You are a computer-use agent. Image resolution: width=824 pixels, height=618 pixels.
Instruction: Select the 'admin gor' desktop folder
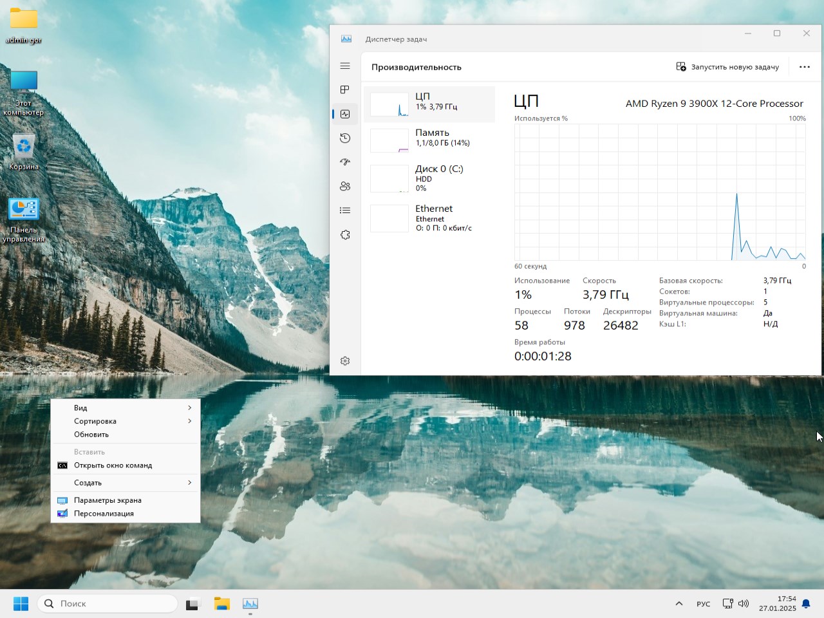tap(24, 26)
